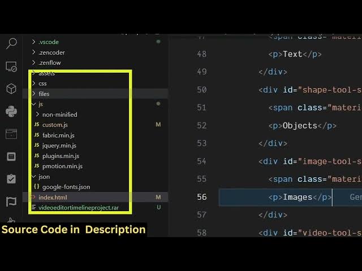The width and height of the screenshot is (362, 271).
Task: Click the video-tool div id attribute
Action: (x=322, y=233)
